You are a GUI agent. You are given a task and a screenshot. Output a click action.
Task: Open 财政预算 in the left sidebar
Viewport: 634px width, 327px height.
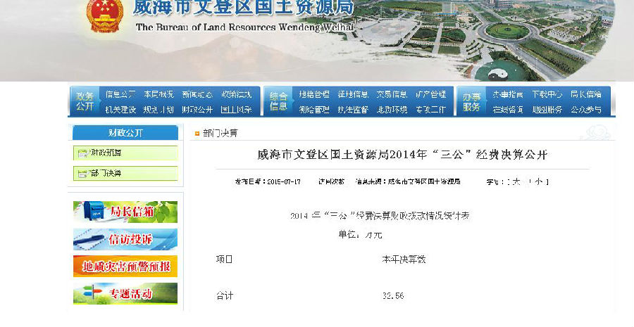(x=106, y=153)
